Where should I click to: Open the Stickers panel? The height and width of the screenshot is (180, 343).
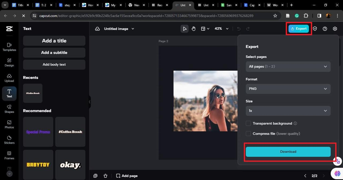click(x=9, y=140)
